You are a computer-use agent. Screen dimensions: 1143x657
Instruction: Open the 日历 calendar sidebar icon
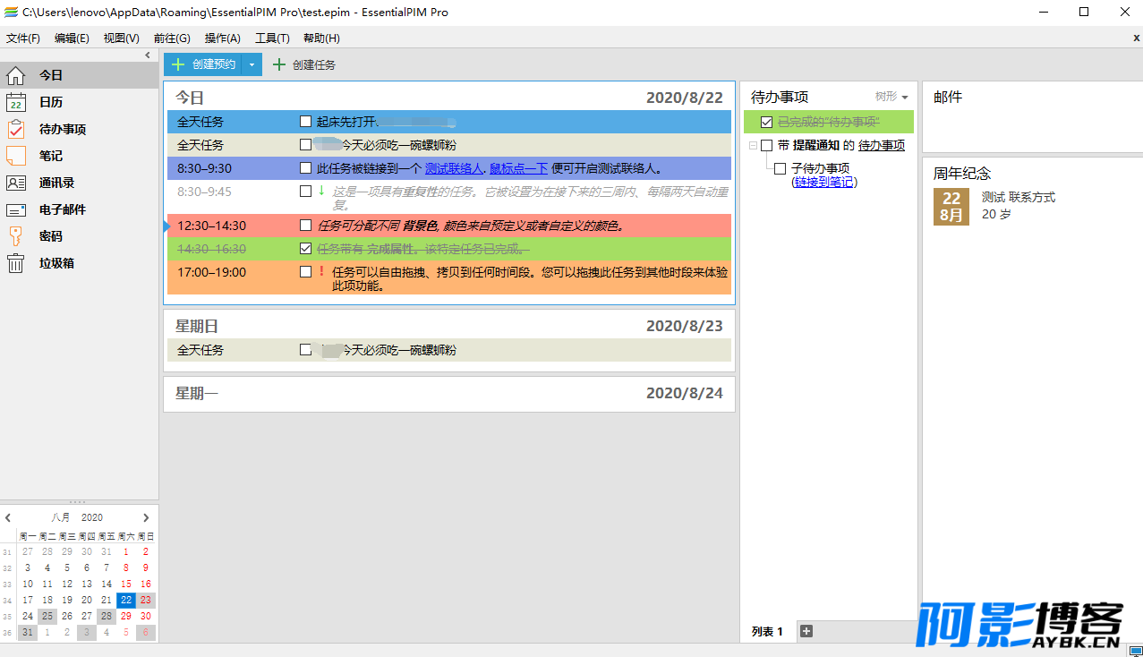[x=16, y=102]
